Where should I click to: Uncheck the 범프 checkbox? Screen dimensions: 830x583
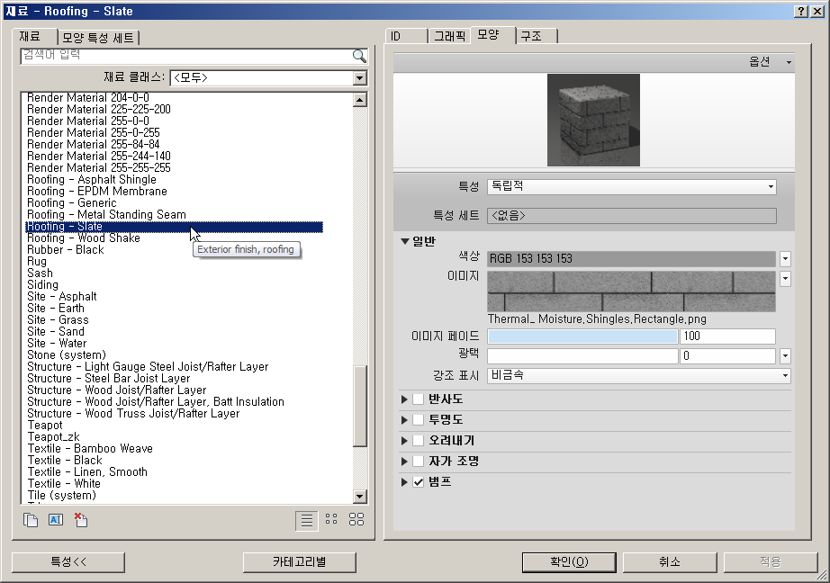click(x=419, y=482)
